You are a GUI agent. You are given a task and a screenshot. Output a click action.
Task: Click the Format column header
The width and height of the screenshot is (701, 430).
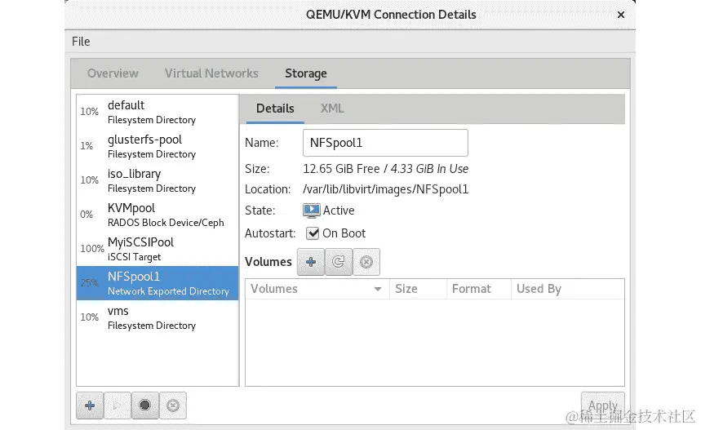(x=479, y=289)
